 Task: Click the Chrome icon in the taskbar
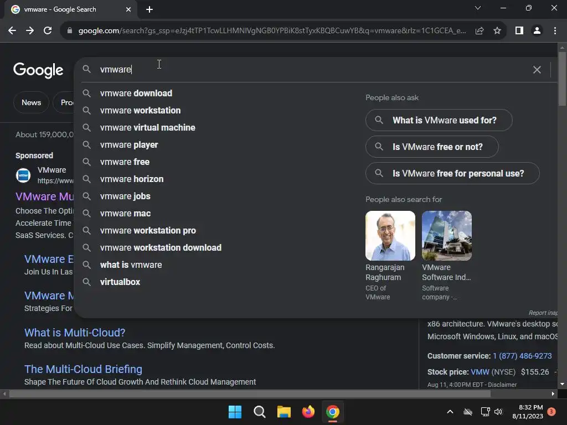coord(333,412)
